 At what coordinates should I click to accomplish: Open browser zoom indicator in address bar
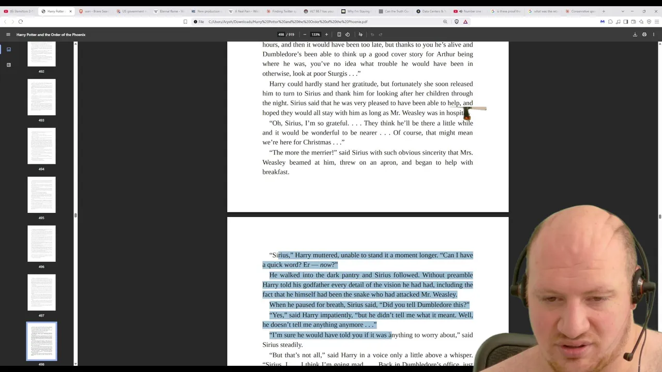[445, 22]
